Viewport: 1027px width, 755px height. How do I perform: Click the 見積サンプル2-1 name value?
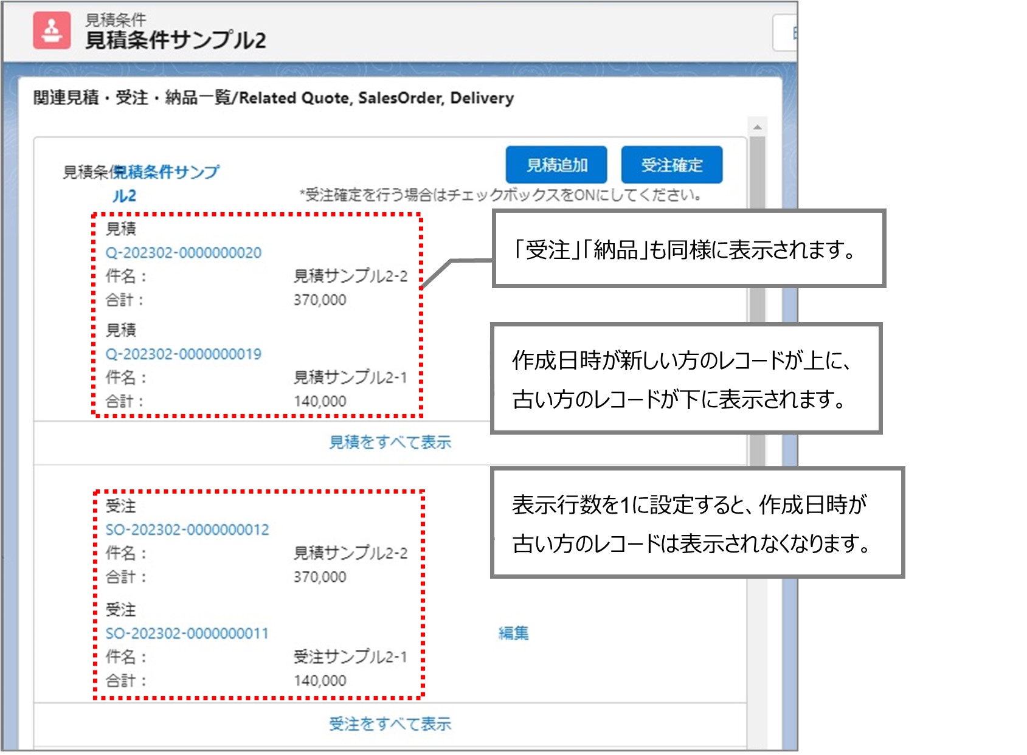pos(350,377)
